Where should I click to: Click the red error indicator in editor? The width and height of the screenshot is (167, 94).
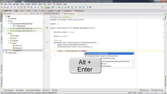[x=163, y=19]
